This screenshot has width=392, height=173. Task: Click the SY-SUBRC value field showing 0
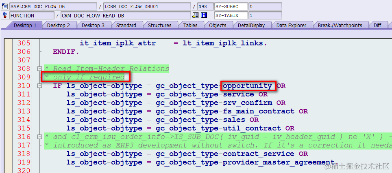(265, 6)
